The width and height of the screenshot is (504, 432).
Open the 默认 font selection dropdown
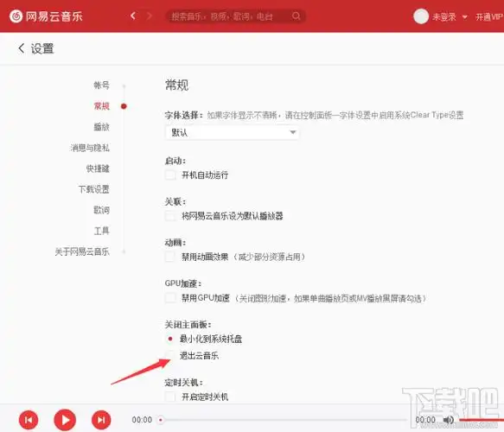click(232, 132)
